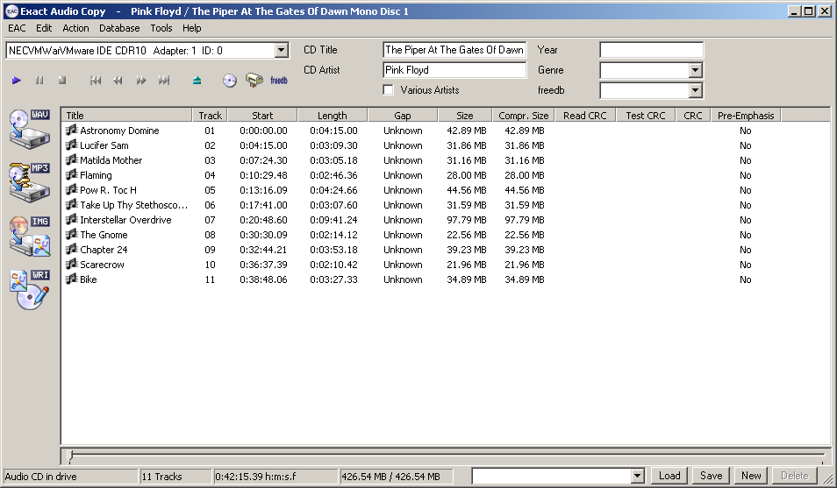Click in the CD Artist field
This screenshot has height=488, width=837.
tap(454, 70)
